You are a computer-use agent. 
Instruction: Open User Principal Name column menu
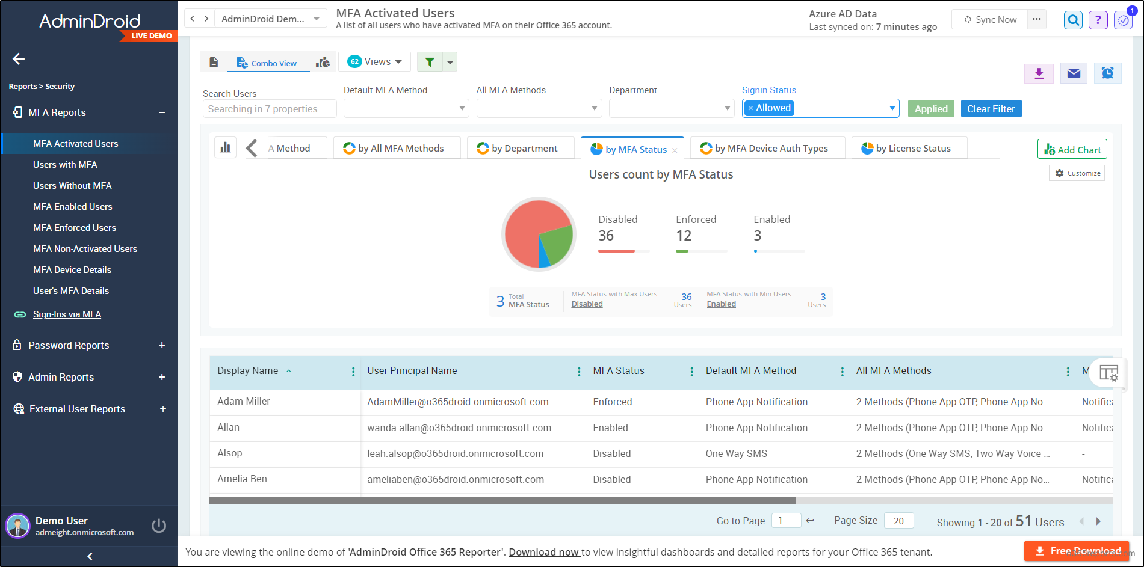point(579,372)
